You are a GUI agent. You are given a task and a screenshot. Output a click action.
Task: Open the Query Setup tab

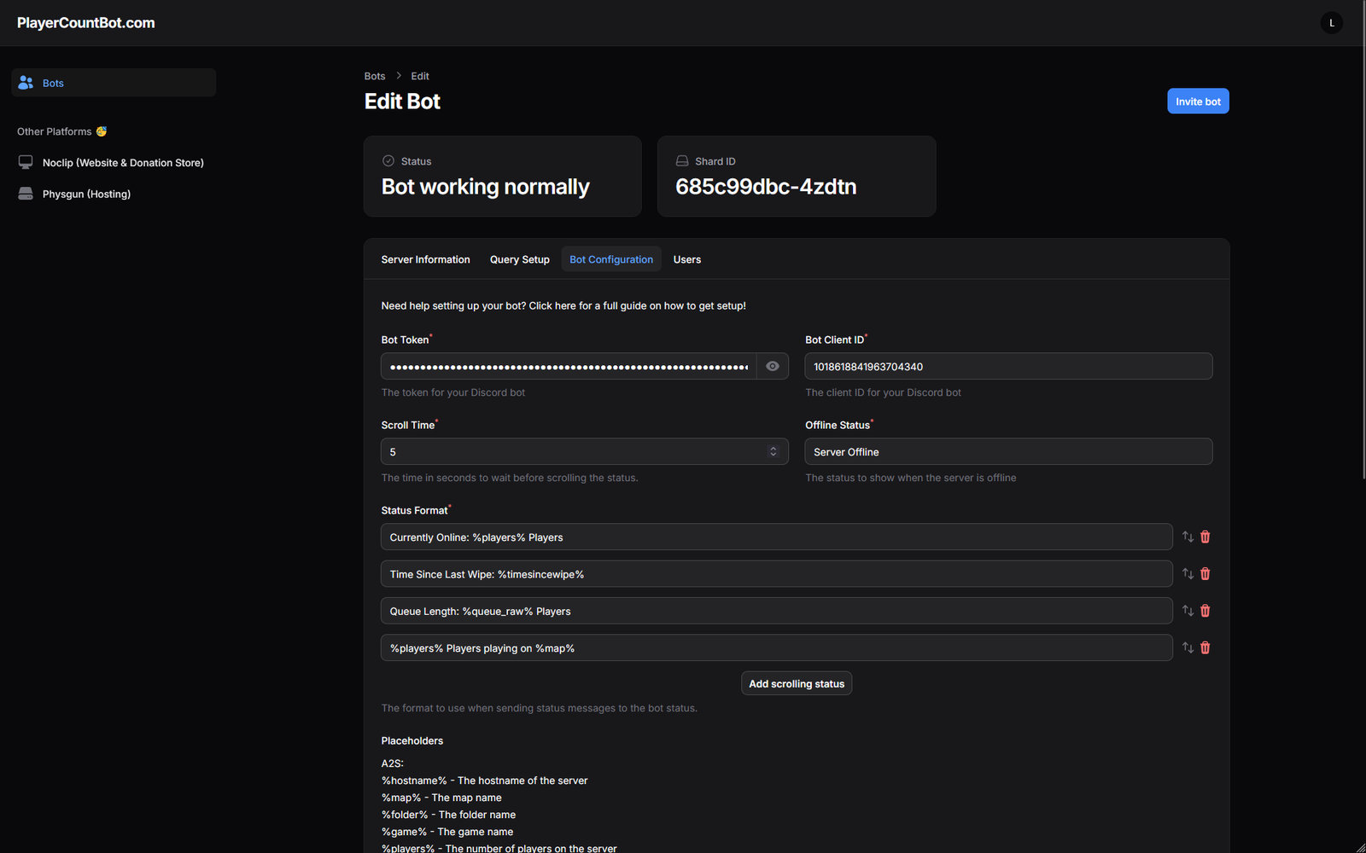pyautogui.click(x=520, y=259)
